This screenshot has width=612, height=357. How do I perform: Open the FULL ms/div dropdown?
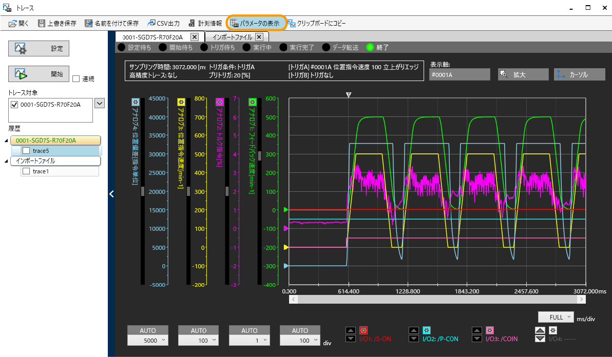[556, 318]
